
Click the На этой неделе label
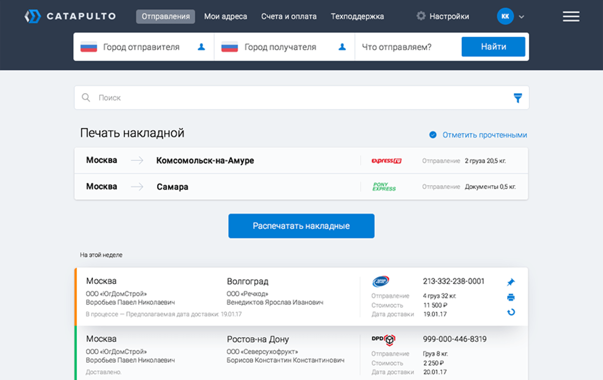101,255
